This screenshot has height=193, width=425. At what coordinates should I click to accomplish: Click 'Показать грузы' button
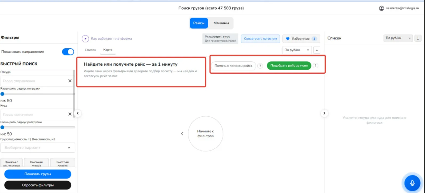coord(38,174)
